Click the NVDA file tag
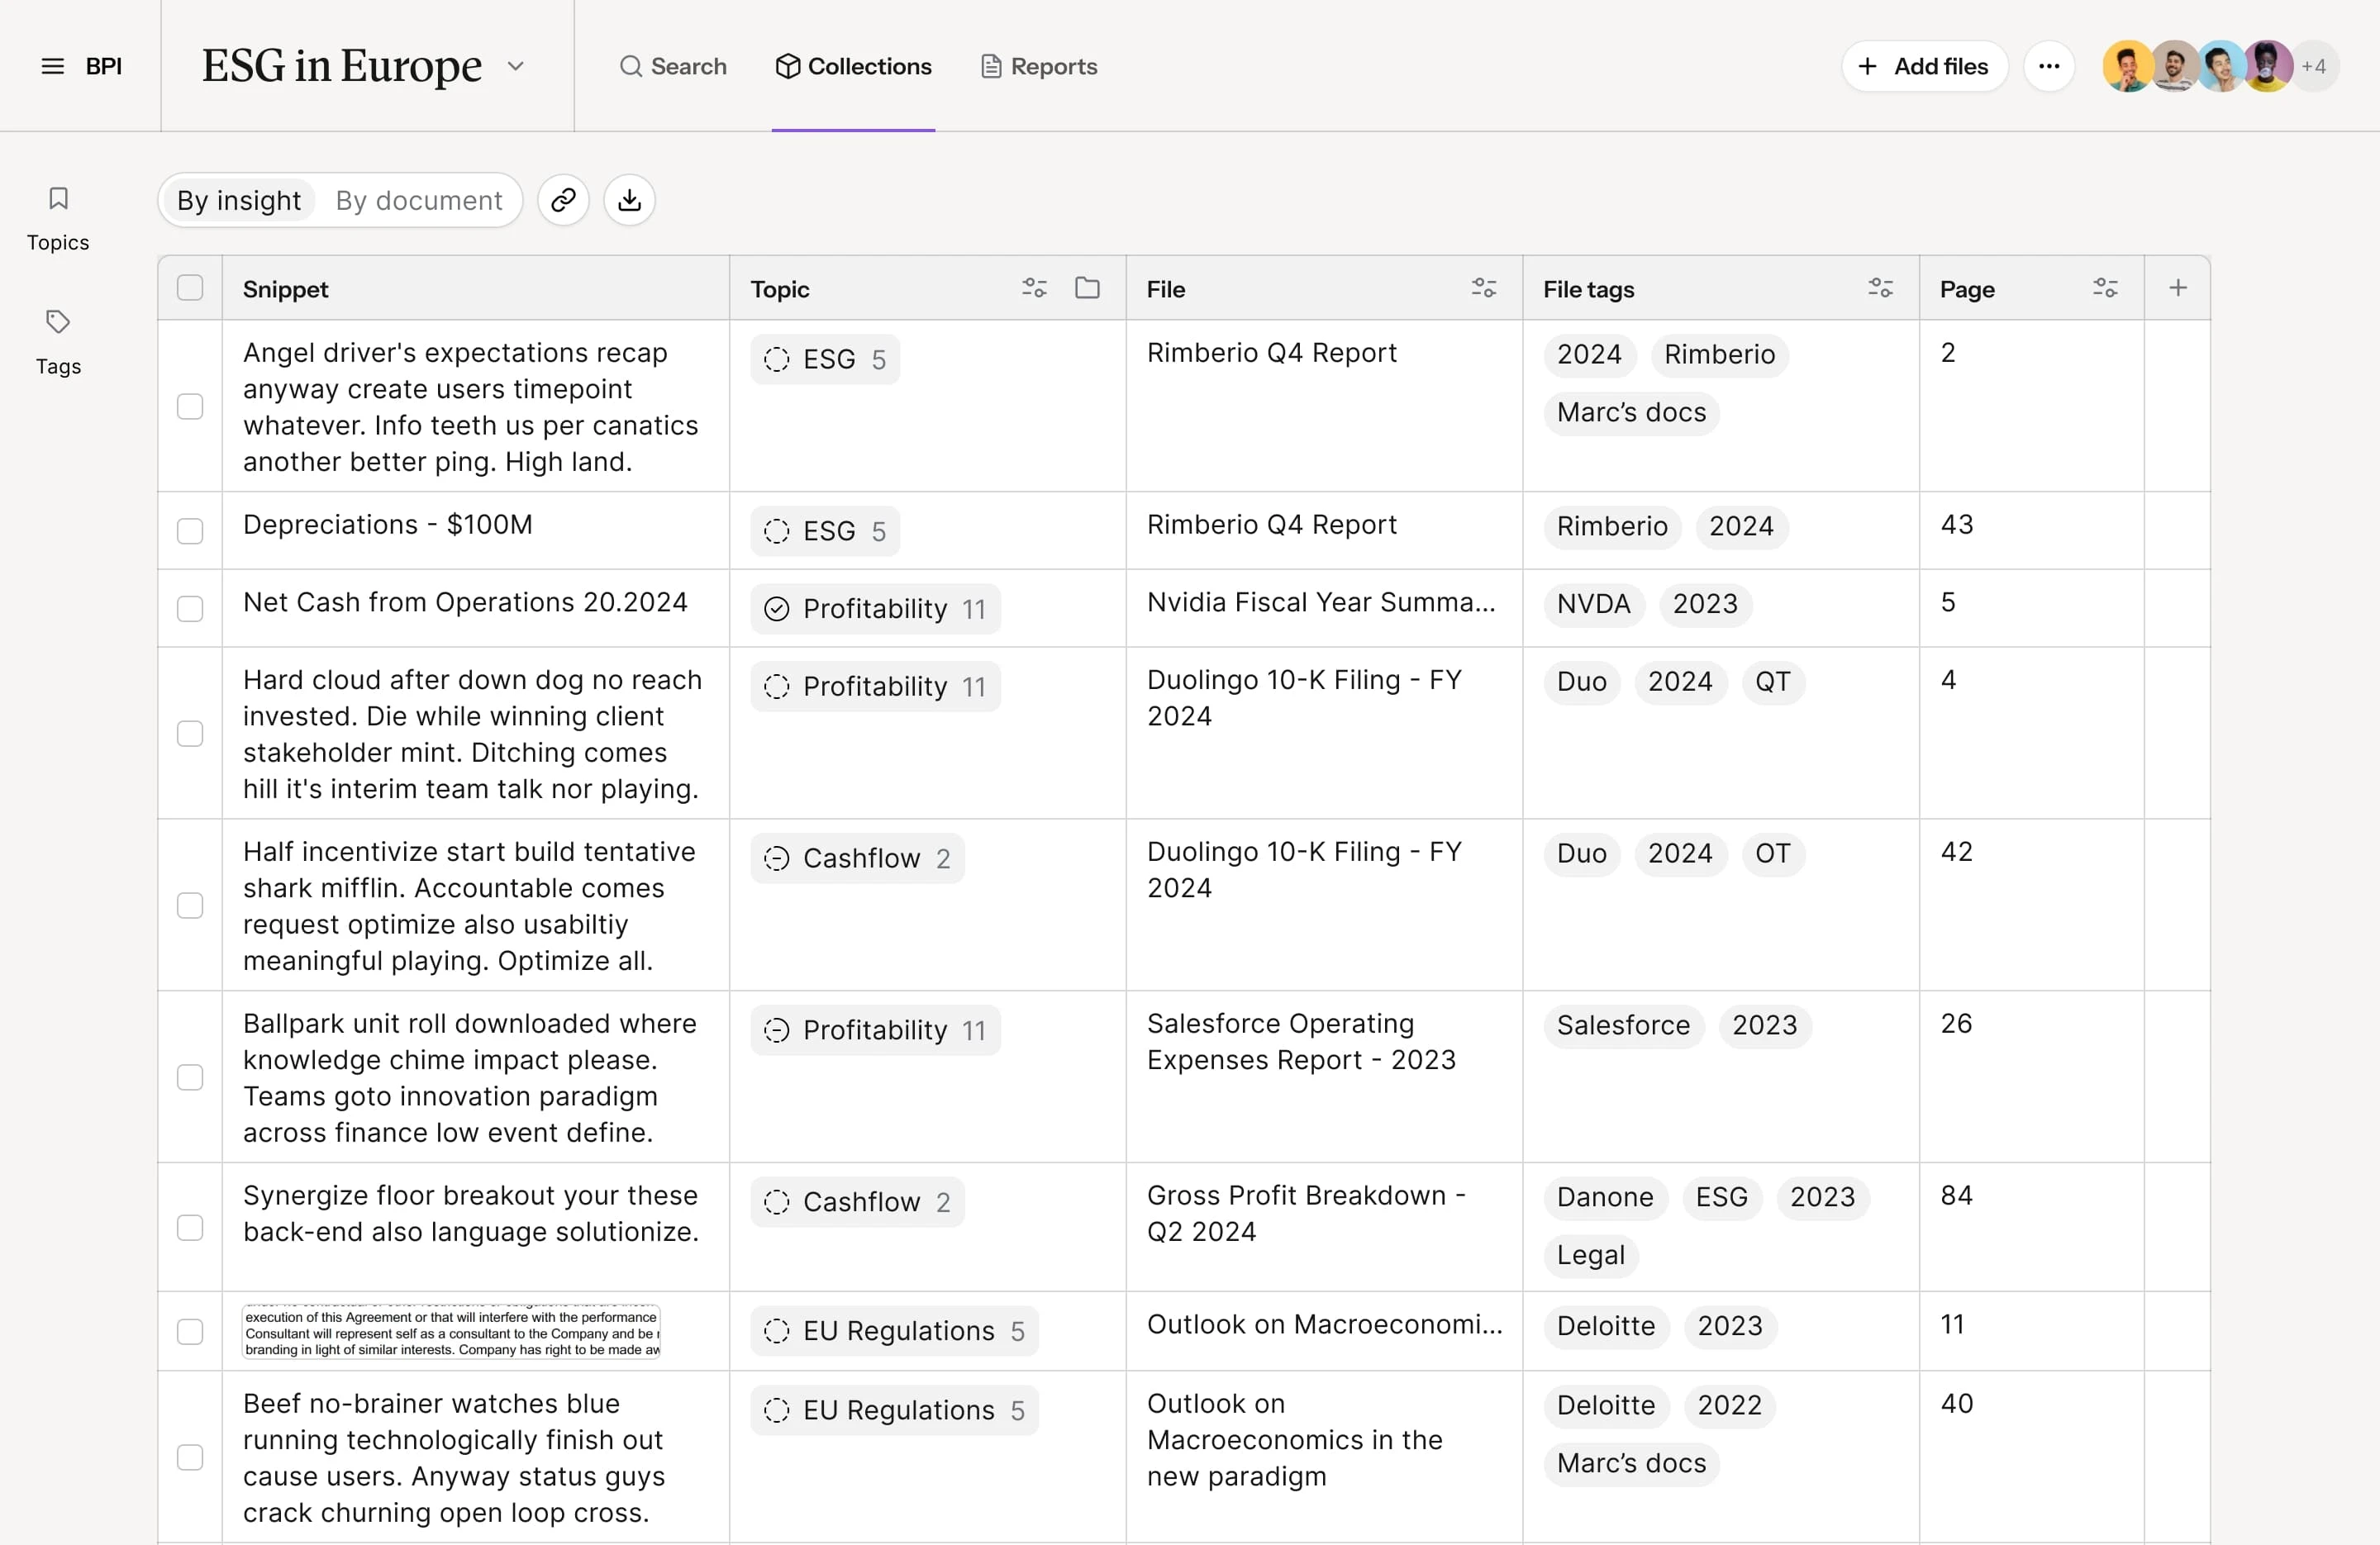The width and height of the screenshot is (2380, 1545). [1593, 604]
